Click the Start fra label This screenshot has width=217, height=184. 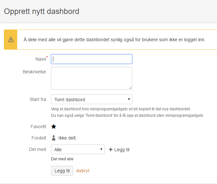coord(38,99)
